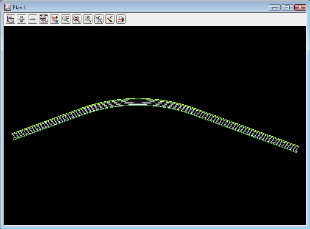
Task: Open the Toggle settings crossed-lines icon
Action: (x=99, y=19)
